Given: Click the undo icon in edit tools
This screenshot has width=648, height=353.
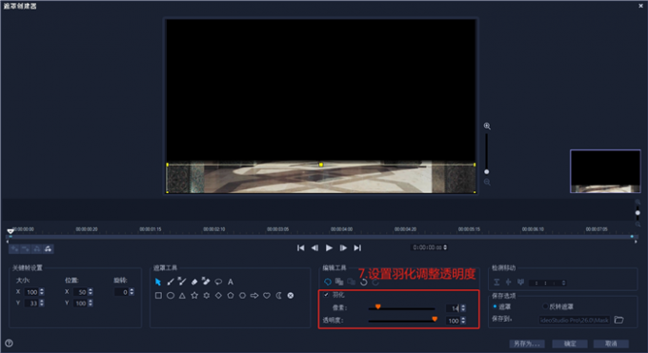Looking at the screenshot, I should click(364, 282).
